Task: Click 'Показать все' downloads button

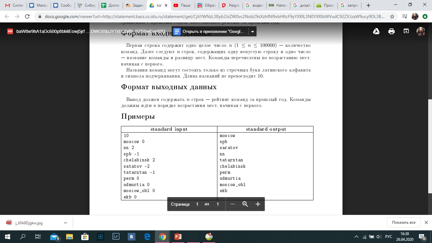Action: pyautogui.click(x=404, y=222)
